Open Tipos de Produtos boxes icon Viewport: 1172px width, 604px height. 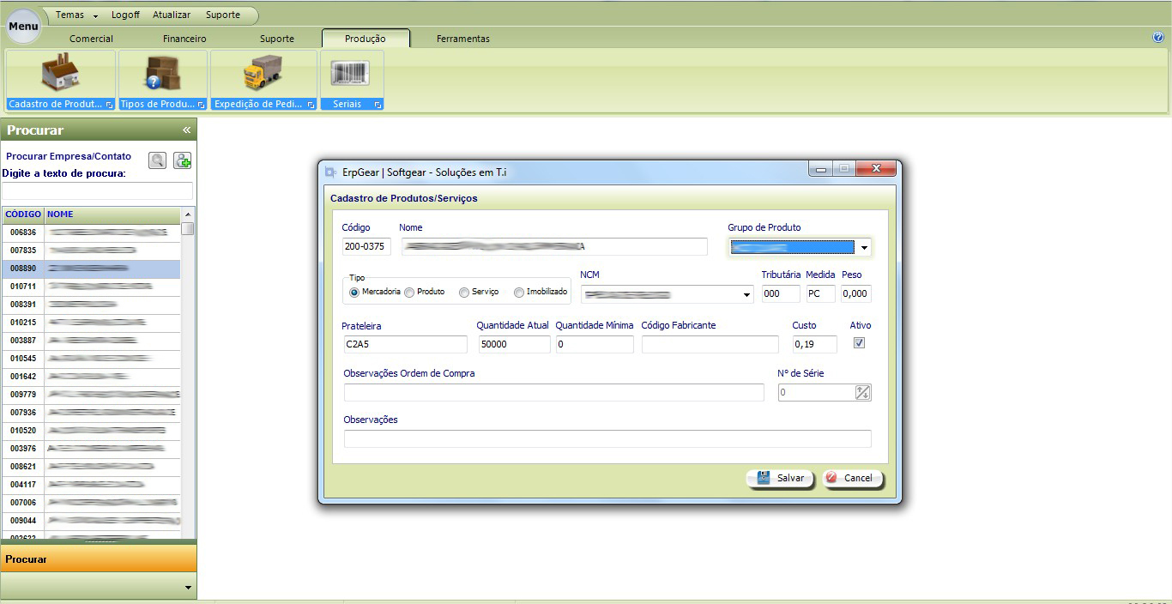(162, 74)
